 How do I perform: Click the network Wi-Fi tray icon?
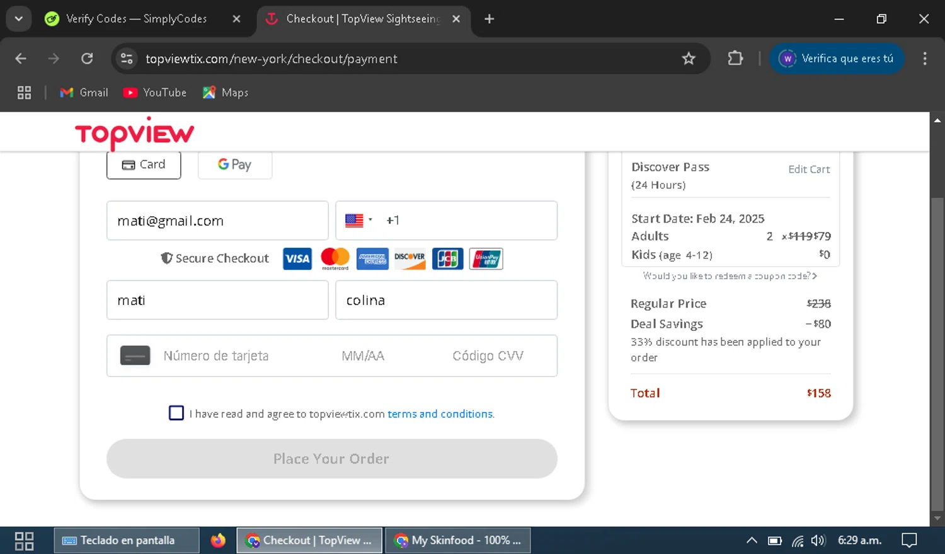click(x=798, y=541)
